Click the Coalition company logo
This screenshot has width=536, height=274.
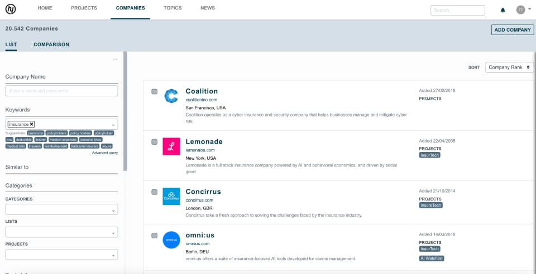(x=171, y=96)
